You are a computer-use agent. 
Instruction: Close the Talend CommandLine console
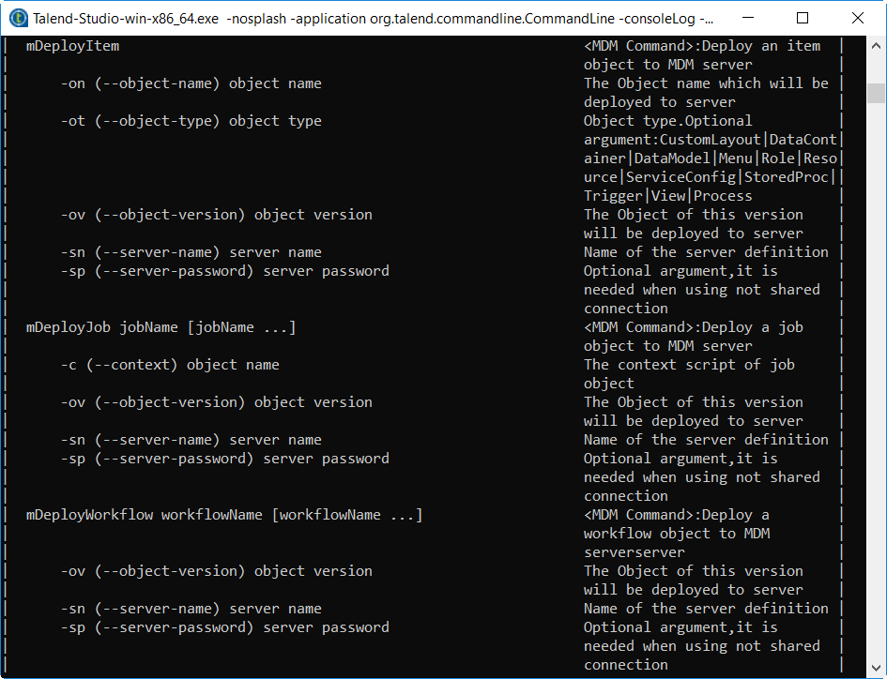[856, 18]
